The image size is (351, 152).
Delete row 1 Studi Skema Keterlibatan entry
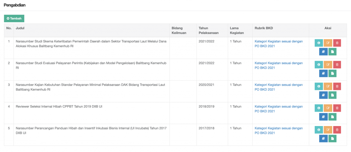(337, 43)
